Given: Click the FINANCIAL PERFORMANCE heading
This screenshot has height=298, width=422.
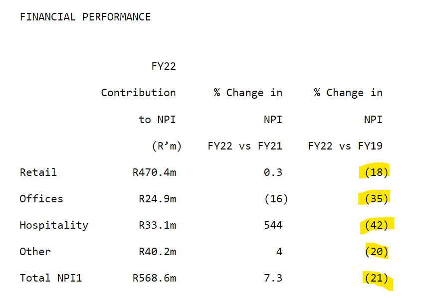Looking at the screenshot, I should click(85, 17).
